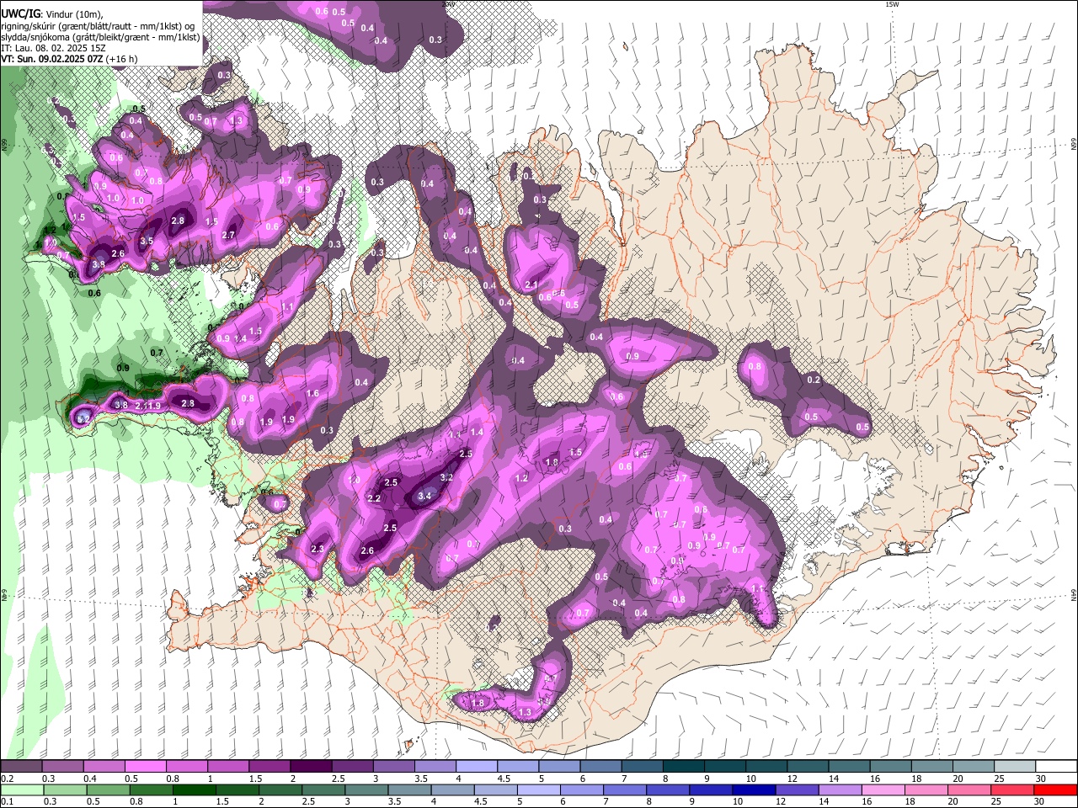Image resolution: width=1078 pixels, height=808 pixels.
Task: Click top legend swatch starting at 0.2
Action: click(x=21, y=767)
